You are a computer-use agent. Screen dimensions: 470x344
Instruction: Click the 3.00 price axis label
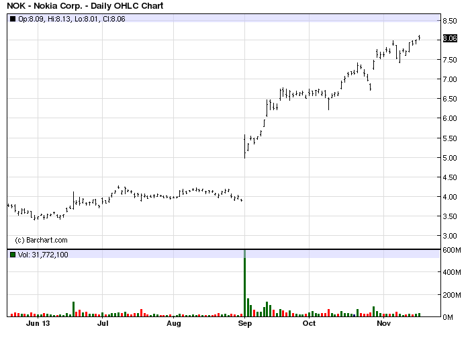coord(450,236)
